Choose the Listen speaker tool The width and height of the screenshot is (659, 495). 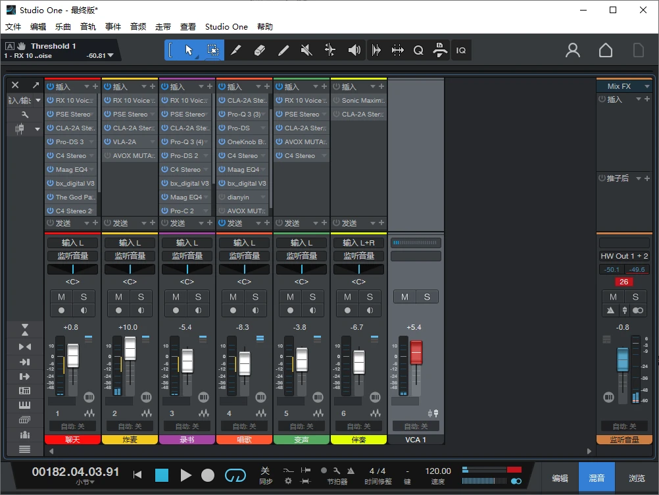click(x=354, y=50)
